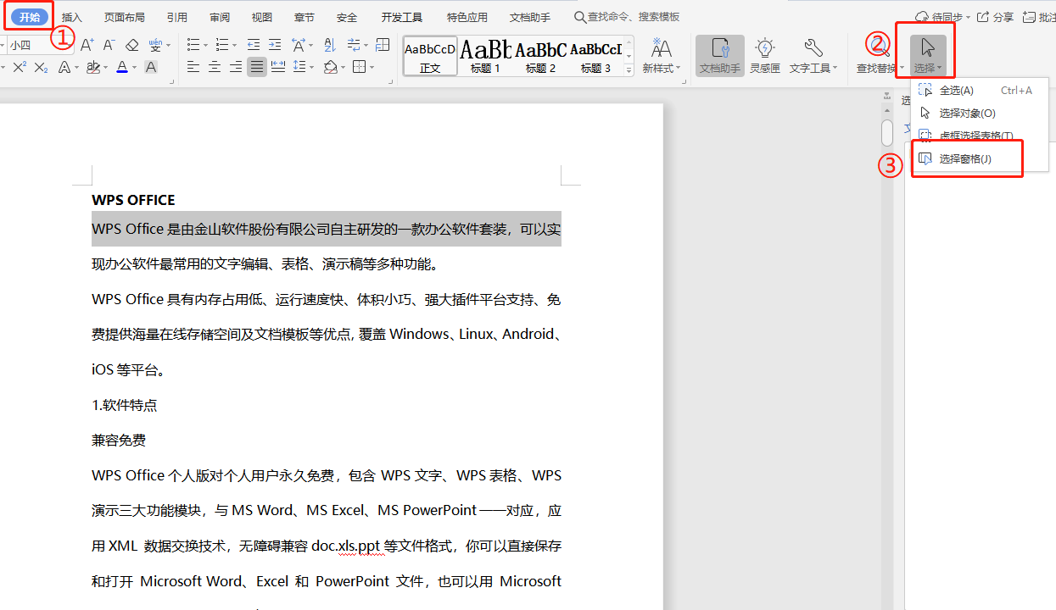Screen dimensions: 1056x610
Task: Toggle superscript X² formatting
Action: (x=20, y=67)
